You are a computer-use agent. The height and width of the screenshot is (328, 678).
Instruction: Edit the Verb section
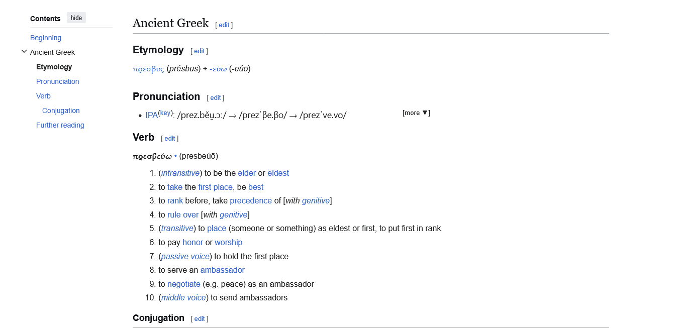pyautogui.click(x=169, y=139)
